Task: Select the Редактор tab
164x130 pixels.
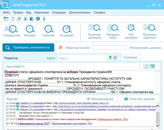Action: [x=11, y=58]
